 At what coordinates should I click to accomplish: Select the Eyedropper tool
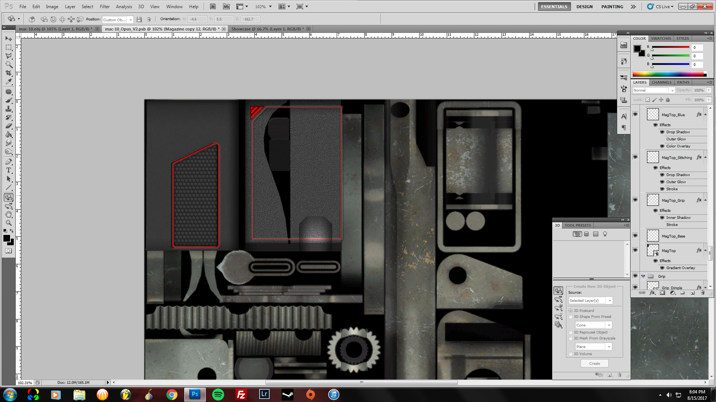pos(9,82)
